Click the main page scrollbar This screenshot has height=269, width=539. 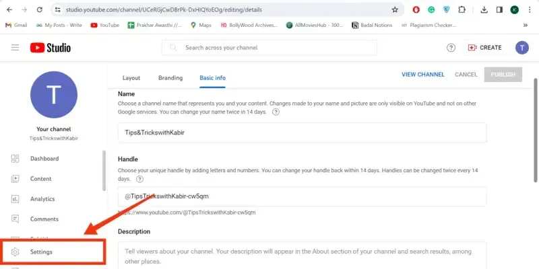[x=536, y=130]
